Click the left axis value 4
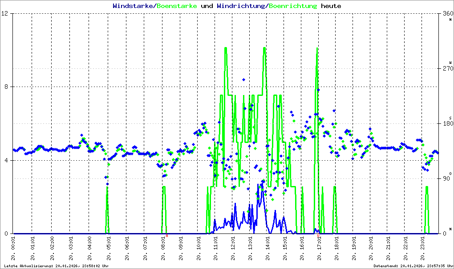Screen dimensions: 454x269 coord(7,161)
